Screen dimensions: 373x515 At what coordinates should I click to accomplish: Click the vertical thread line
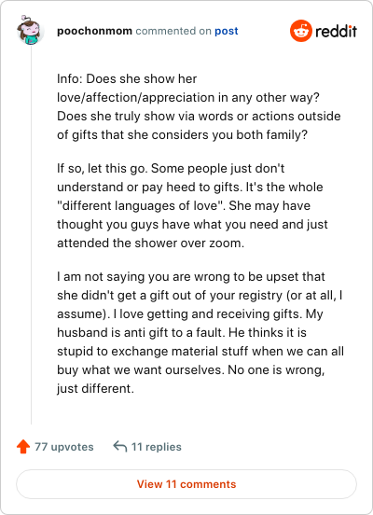coord(31,235)
